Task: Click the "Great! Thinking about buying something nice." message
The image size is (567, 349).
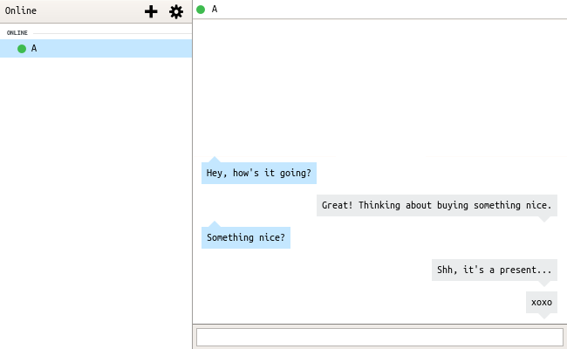Action: point(437,205)
